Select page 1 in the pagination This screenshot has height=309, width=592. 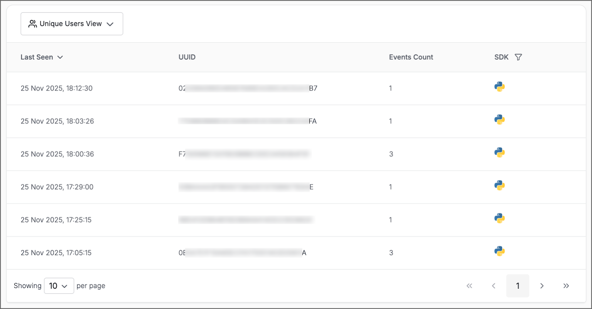[518, 286]
